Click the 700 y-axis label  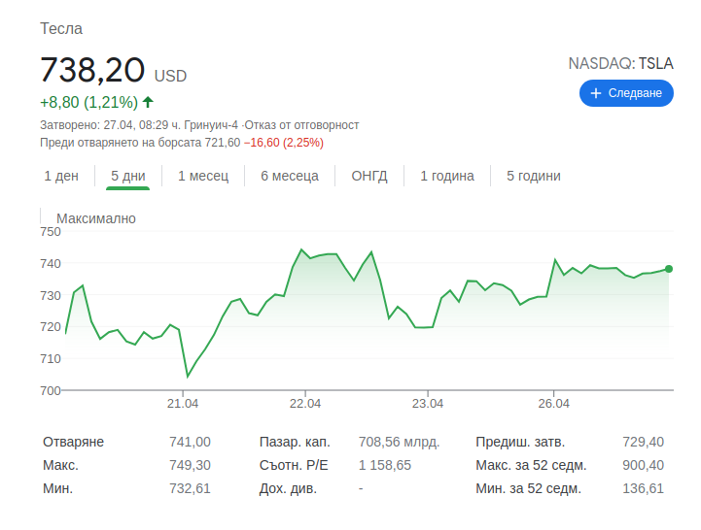(51, 390)
